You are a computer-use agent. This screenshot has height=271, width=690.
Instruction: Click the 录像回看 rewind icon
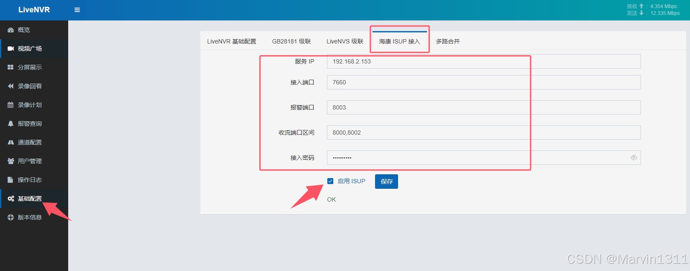coord(11,86)
